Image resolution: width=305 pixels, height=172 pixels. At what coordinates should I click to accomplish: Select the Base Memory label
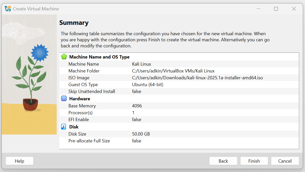point(82,106)
